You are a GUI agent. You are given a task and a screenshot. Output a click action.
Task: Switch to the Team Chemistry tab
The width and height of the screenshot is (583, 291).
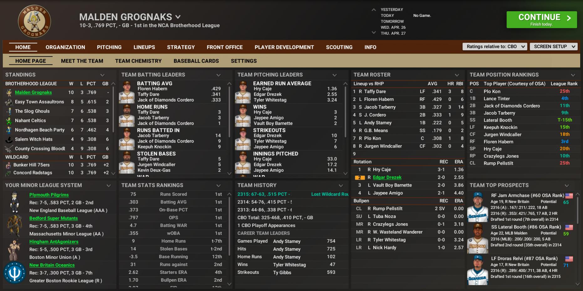click(x=138, y=61)
